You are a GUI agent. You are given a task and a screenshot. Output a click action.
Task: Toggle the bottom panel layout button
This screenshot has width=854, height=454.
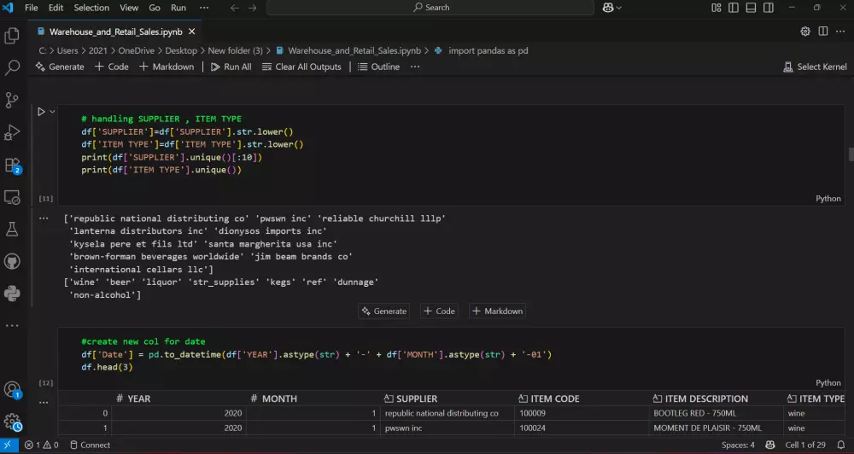click(752, 8)
